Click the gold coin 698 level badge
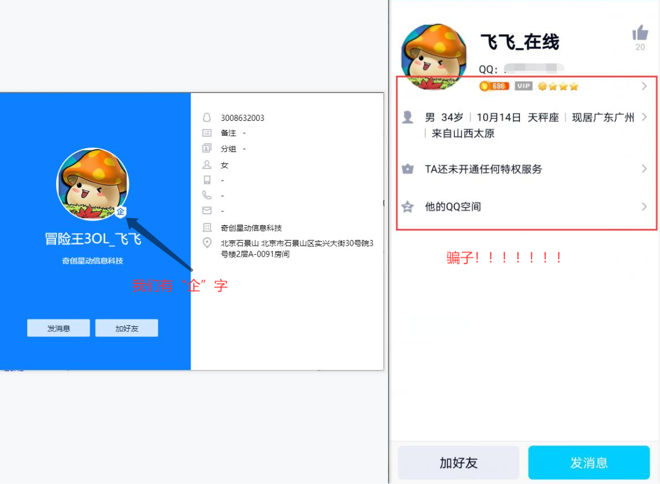This screenshot has width=660, height=484. pos(494,86)
